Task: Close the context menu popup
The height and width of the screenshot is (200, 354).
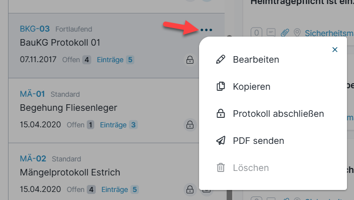Action: [335, 50]
